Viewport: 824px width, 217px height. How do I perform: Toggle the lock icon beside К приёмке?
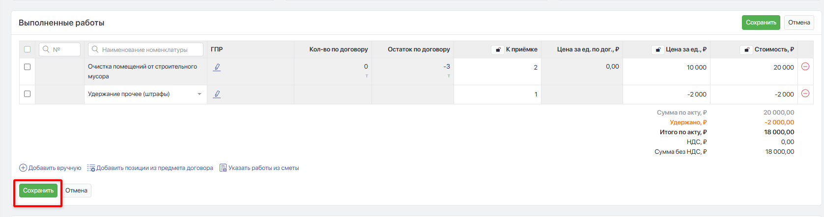click(x=498, y=49)
